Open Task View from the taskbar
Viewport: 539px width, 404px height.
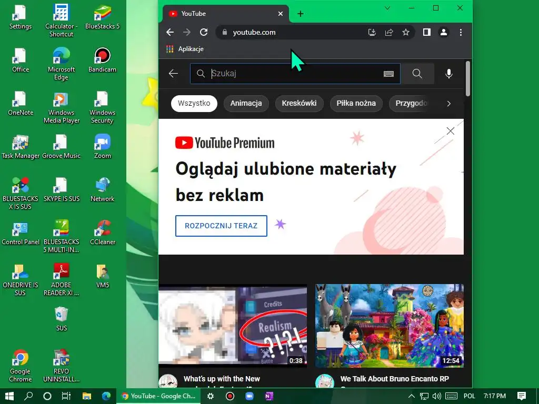(x=66, y=396)
